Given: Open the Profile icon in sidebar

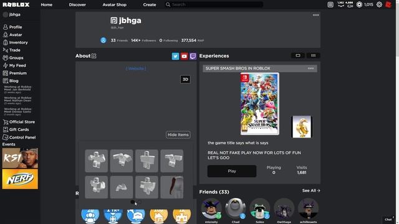Looking at the screenshot, I should pos(6,27).
